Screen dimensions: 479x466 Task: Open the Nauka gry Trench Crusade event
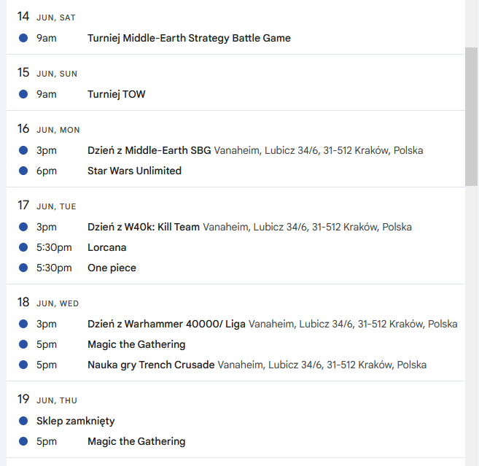coord(151,365)
